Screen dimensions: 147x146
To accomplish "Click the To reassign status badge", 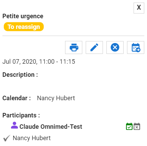I will pos(24,27).
